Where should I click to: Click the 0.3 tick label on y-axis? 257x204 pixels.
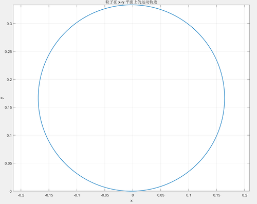click(x=9, y=24)
